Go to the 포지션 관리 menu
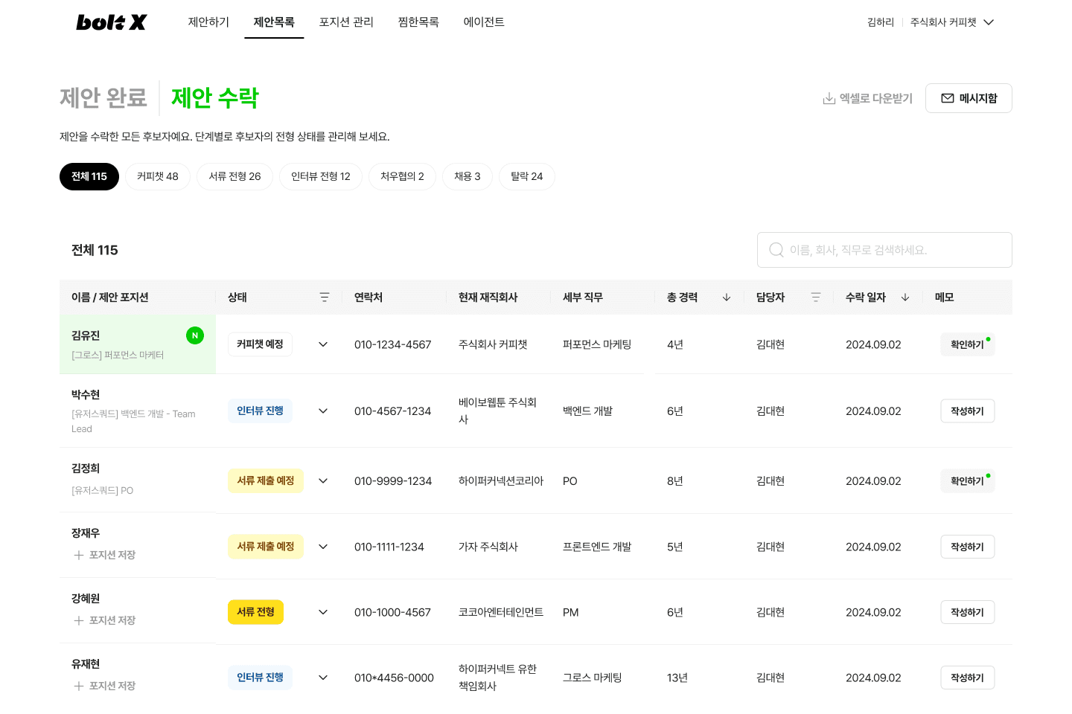This screenshot has height=714, width=1072. pyautogui.click(x=346, y=22)
